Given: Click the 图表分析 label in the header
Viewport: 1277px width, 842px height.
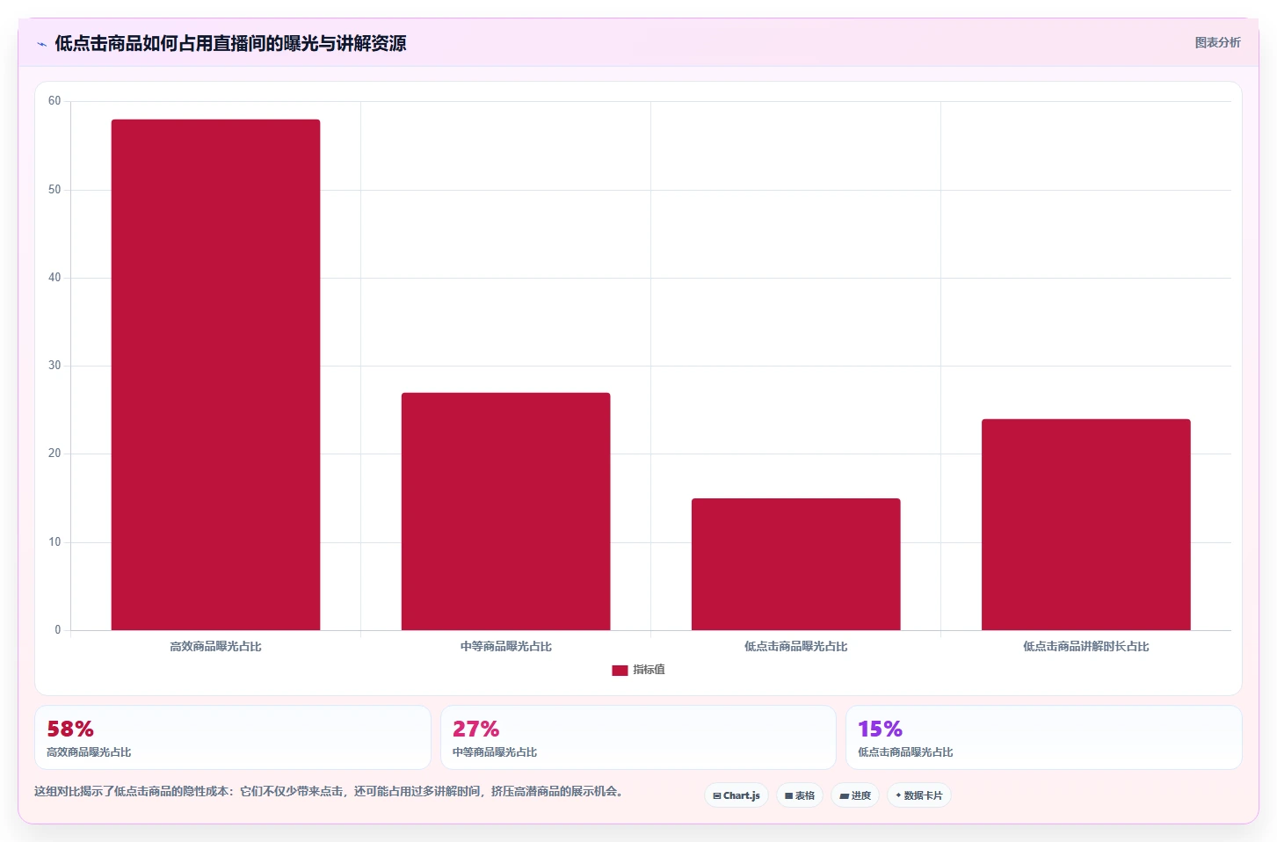Looking at the screenshot, I should tap(1217, 42).
